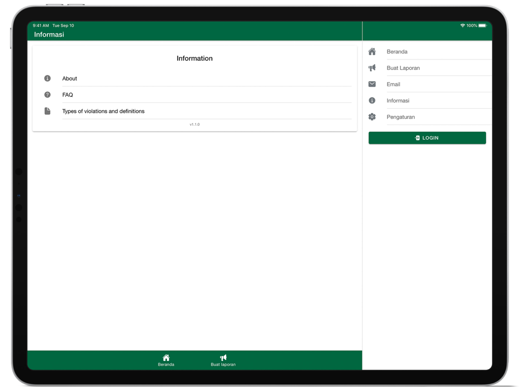Click the Beranda label in the bottom bar

(x=166, y=365)
